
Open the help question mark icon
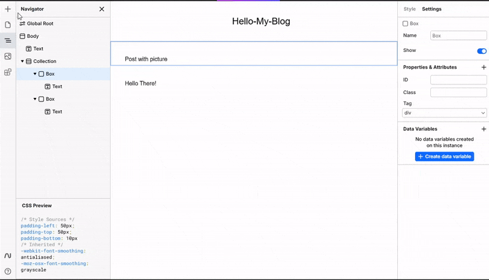(x=8, y=271)
